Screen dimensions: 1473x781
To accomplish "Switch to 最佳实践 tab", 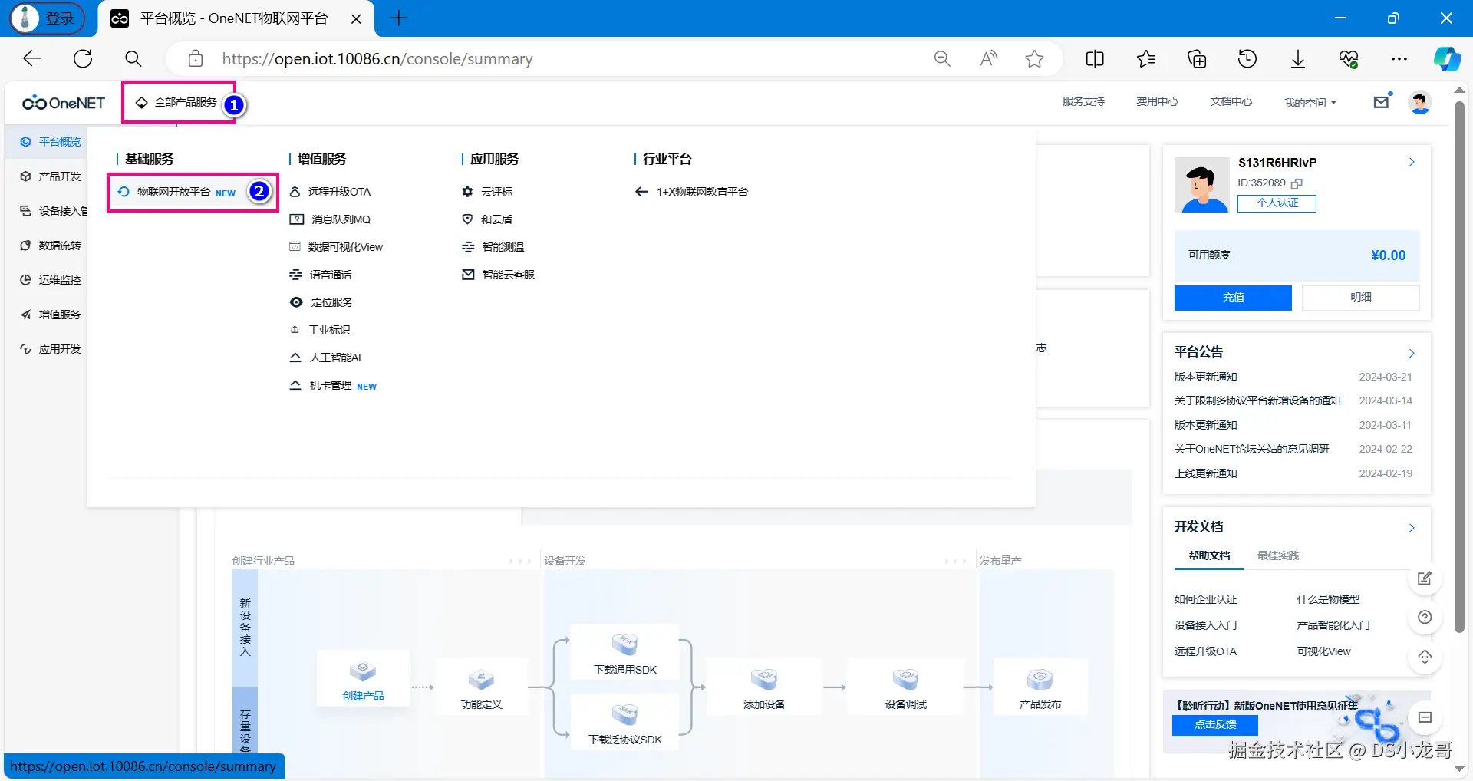I will (x=1278, y=555).
